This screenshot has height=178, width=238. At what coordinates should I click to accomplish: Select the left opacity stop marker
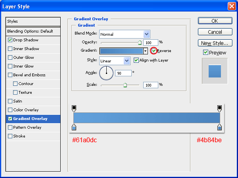coord(74,108)
